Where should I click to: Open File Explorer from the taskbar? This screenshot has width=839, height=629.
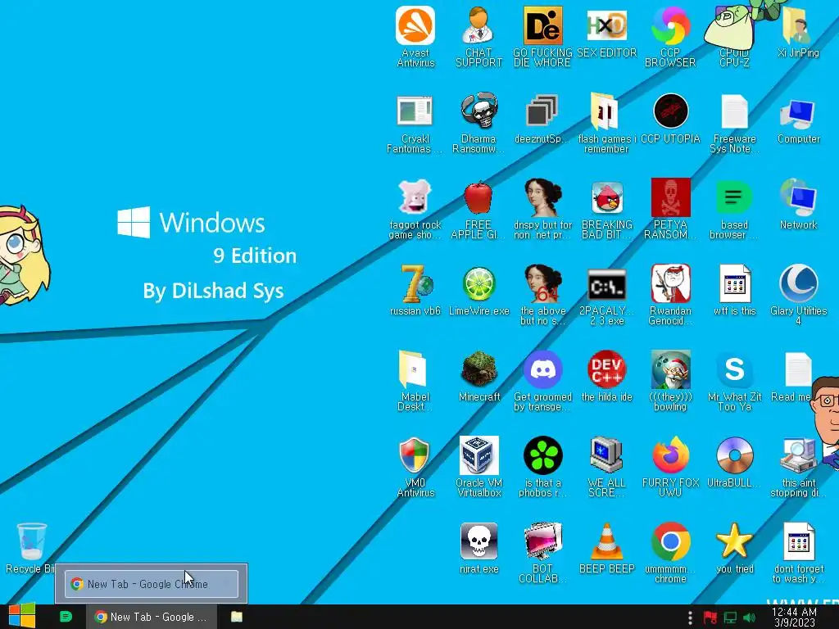237,617
